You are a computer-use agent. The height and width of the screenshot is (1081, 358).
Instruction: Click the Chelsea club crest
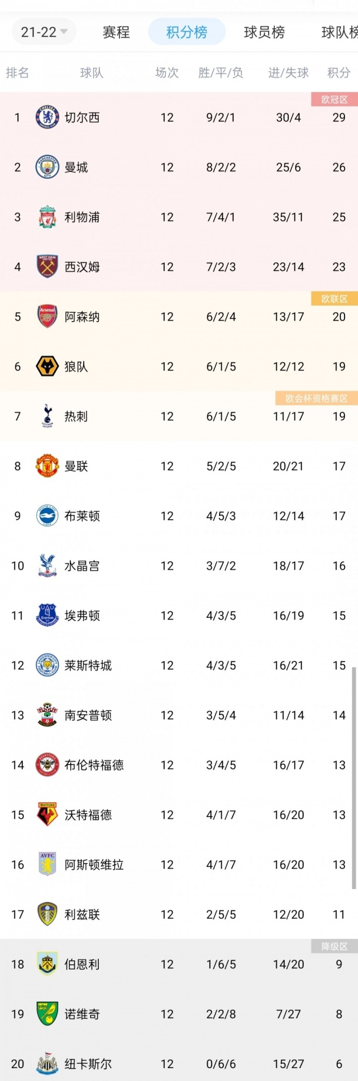pyautogui.click(x=47, y=117)
